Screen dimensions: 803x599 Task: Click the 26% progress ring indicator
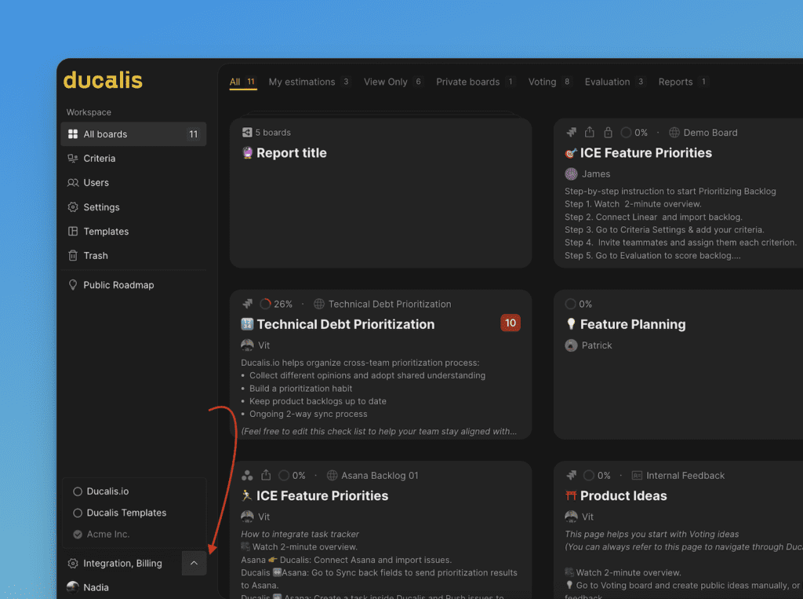click(265, 304)
